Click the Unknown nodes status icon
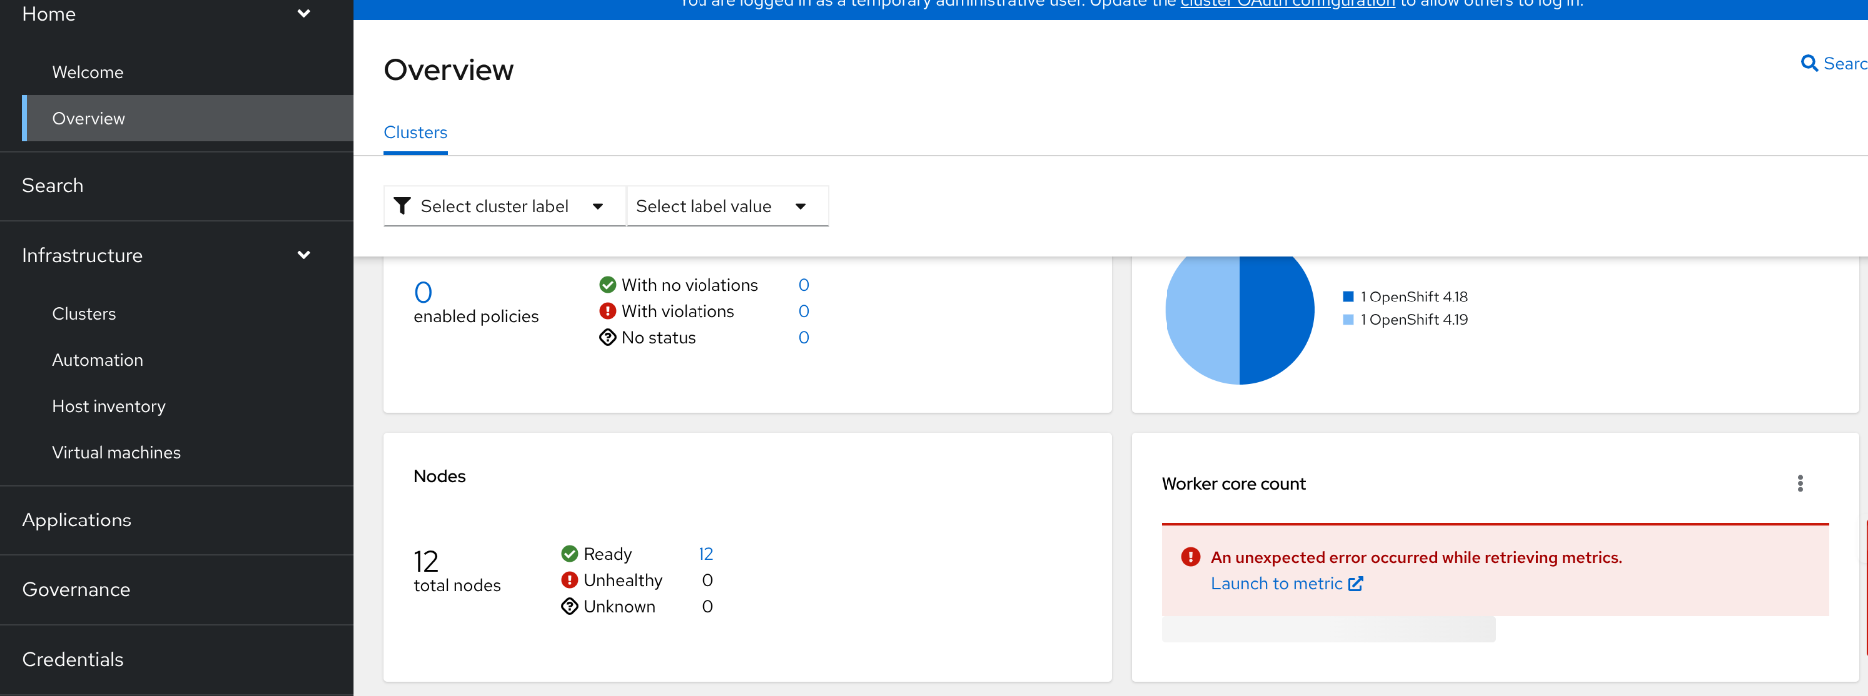 [x=570, y=606]
